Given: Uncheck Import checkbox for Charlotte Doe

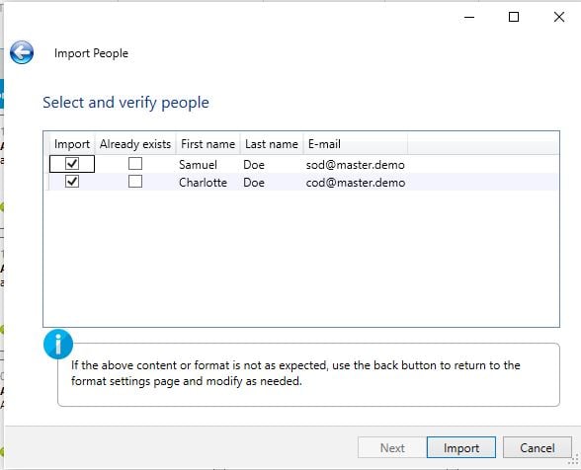Looking at the screenshot, I should tap(72, 182).
